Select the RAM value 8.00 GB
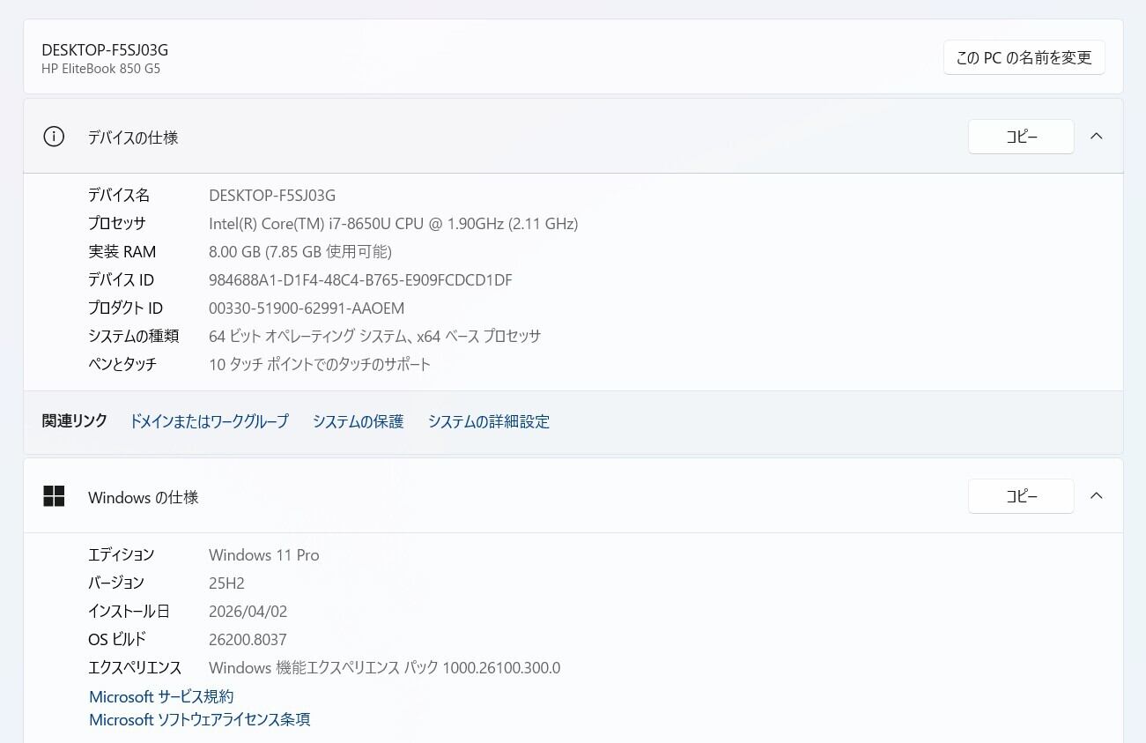 pos(300,252)
